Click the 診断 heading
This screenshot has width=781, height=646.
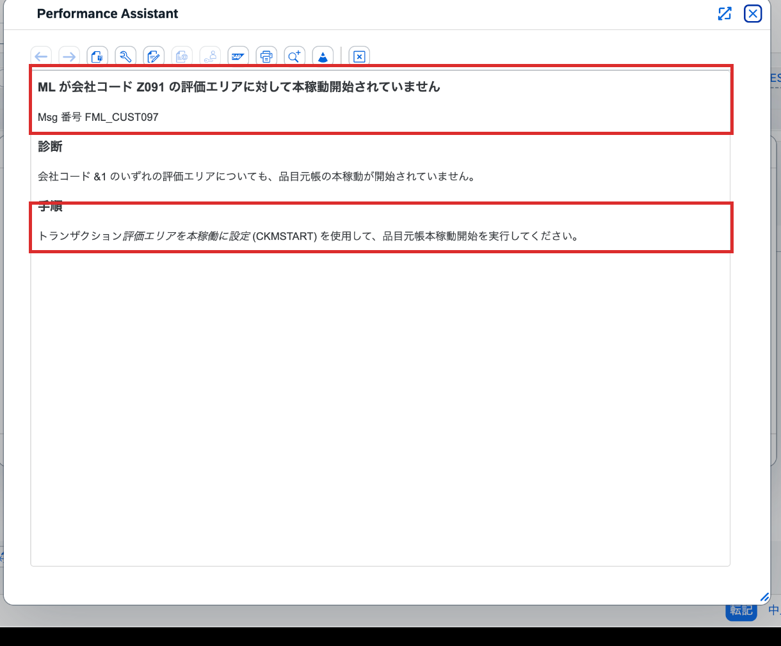(50, 146)
